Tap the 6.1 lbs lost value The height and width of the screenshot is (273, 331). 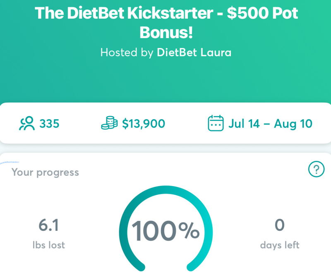(48, 225)
